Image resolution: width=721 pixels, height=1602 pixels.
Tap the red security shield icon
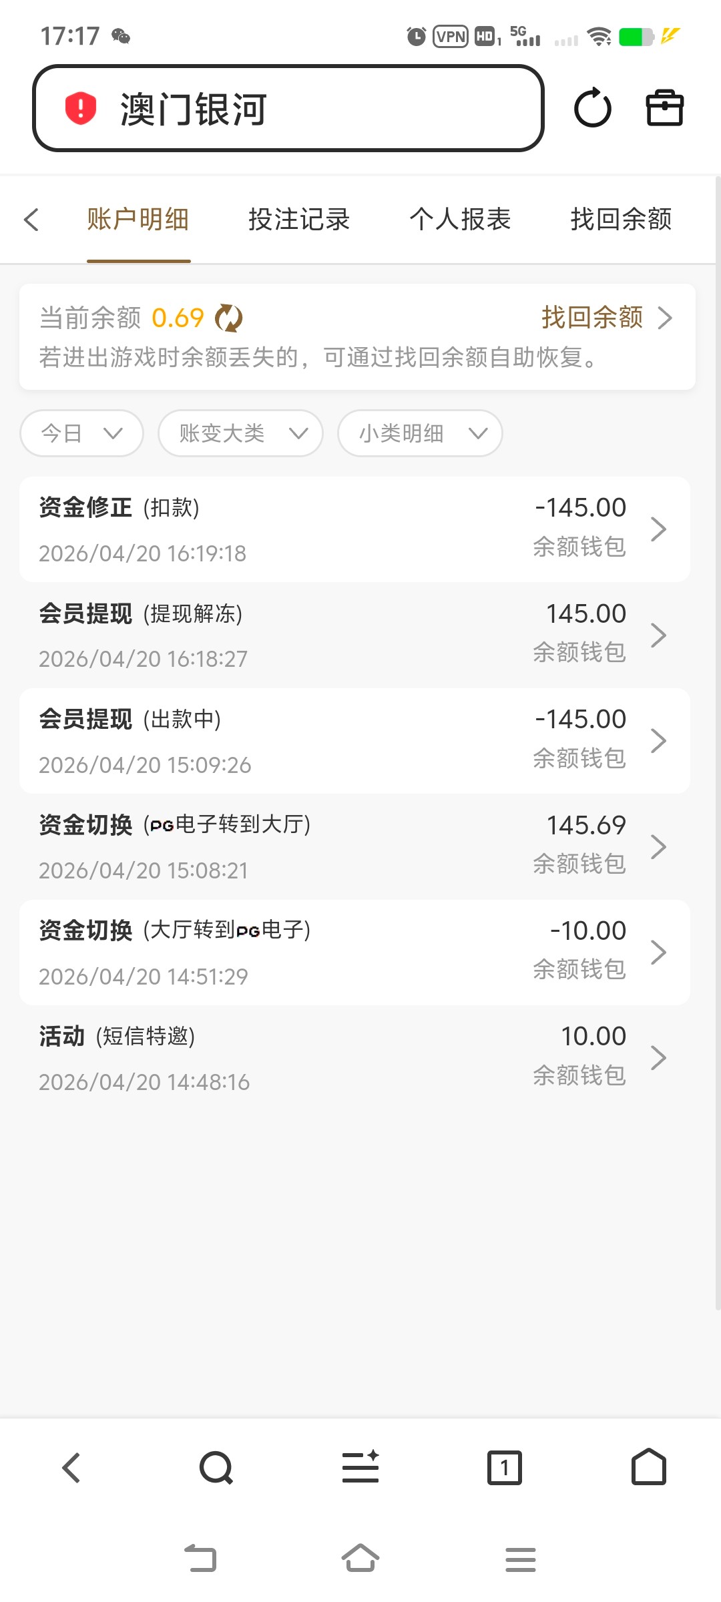click(81, 109)
